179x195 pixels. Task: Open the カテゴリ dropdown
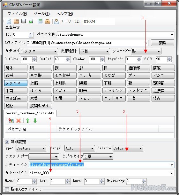[x=39, y=51]
